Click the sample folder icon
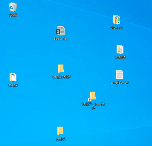152x146 pixels. click(x=13, y=77)
